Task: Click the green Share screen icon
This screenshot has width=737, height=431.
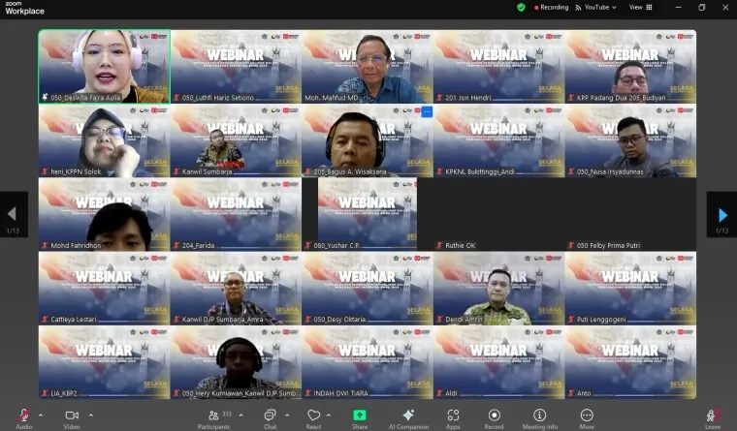Action: click(x=360, y=416)
